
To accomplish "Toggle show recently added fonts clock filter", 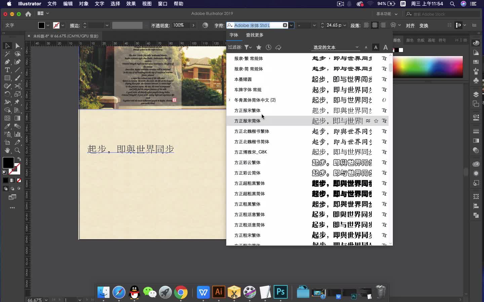I will click(x=269, y=47).
